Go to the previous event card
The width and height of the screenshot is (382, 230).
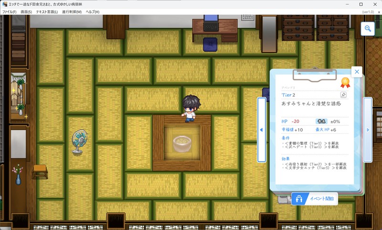click(261, 130)
